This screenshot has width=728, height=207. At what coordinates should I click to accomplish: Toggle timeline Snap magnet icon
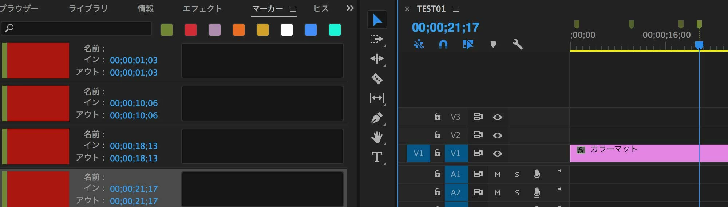(x=443, y=44)
